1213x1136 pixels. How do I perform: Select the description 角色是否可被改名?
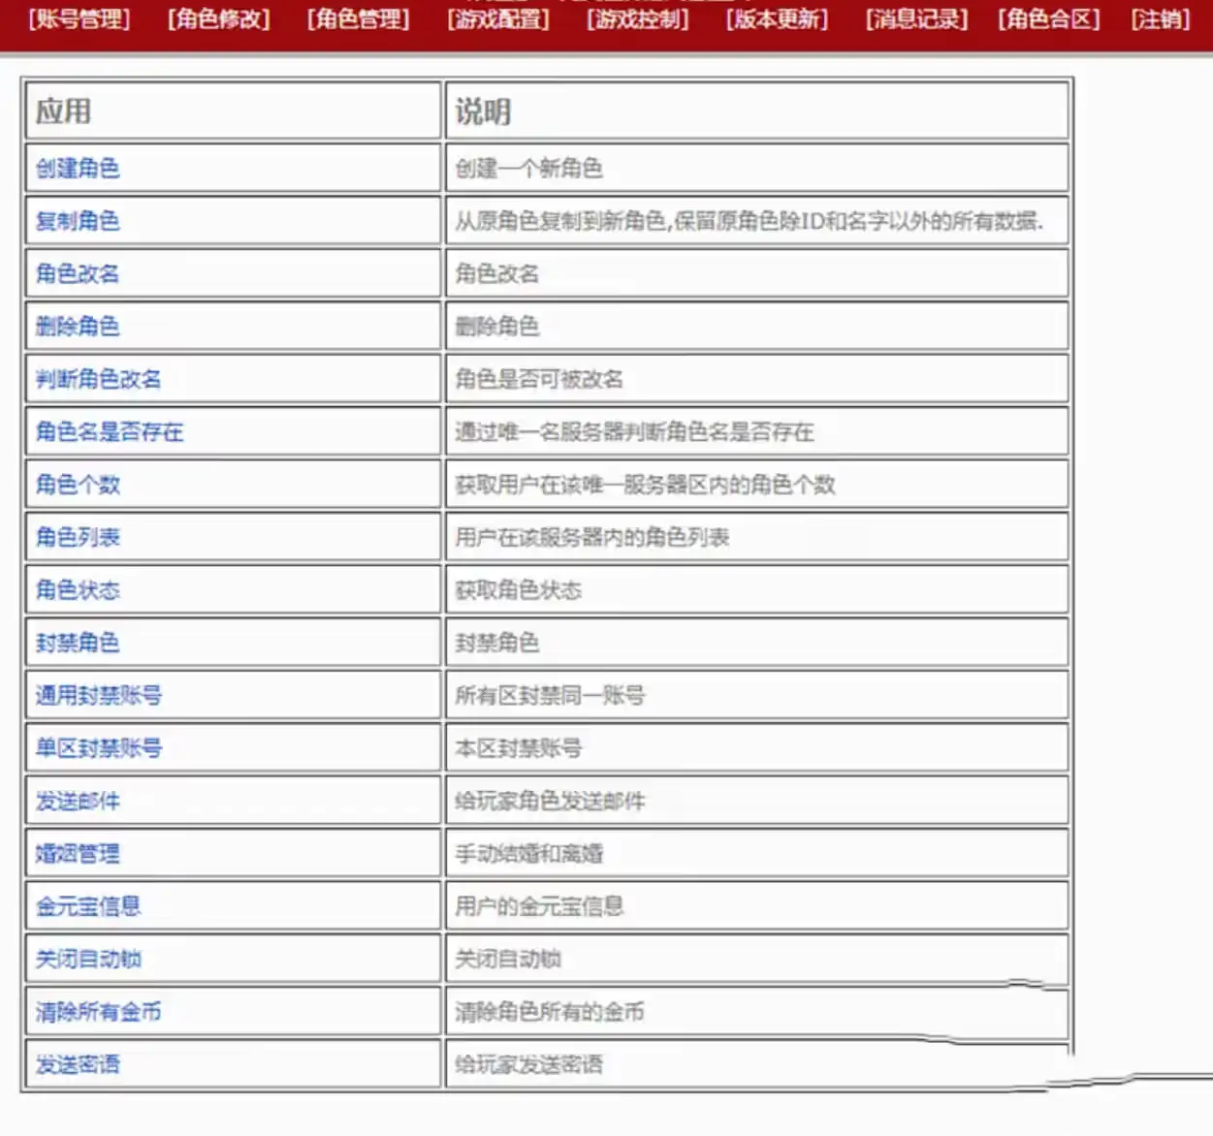click(x=539, y=379)
